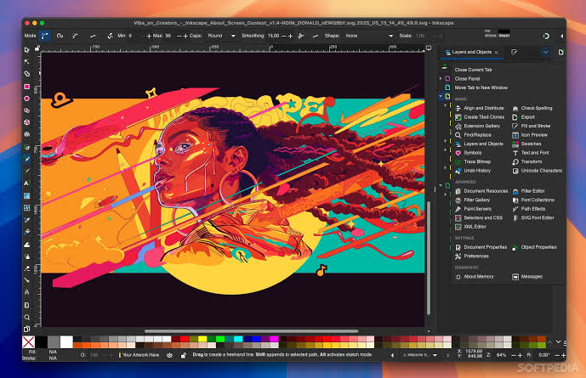
Task: Increase the Smoothing value
Action: [290, 37]
